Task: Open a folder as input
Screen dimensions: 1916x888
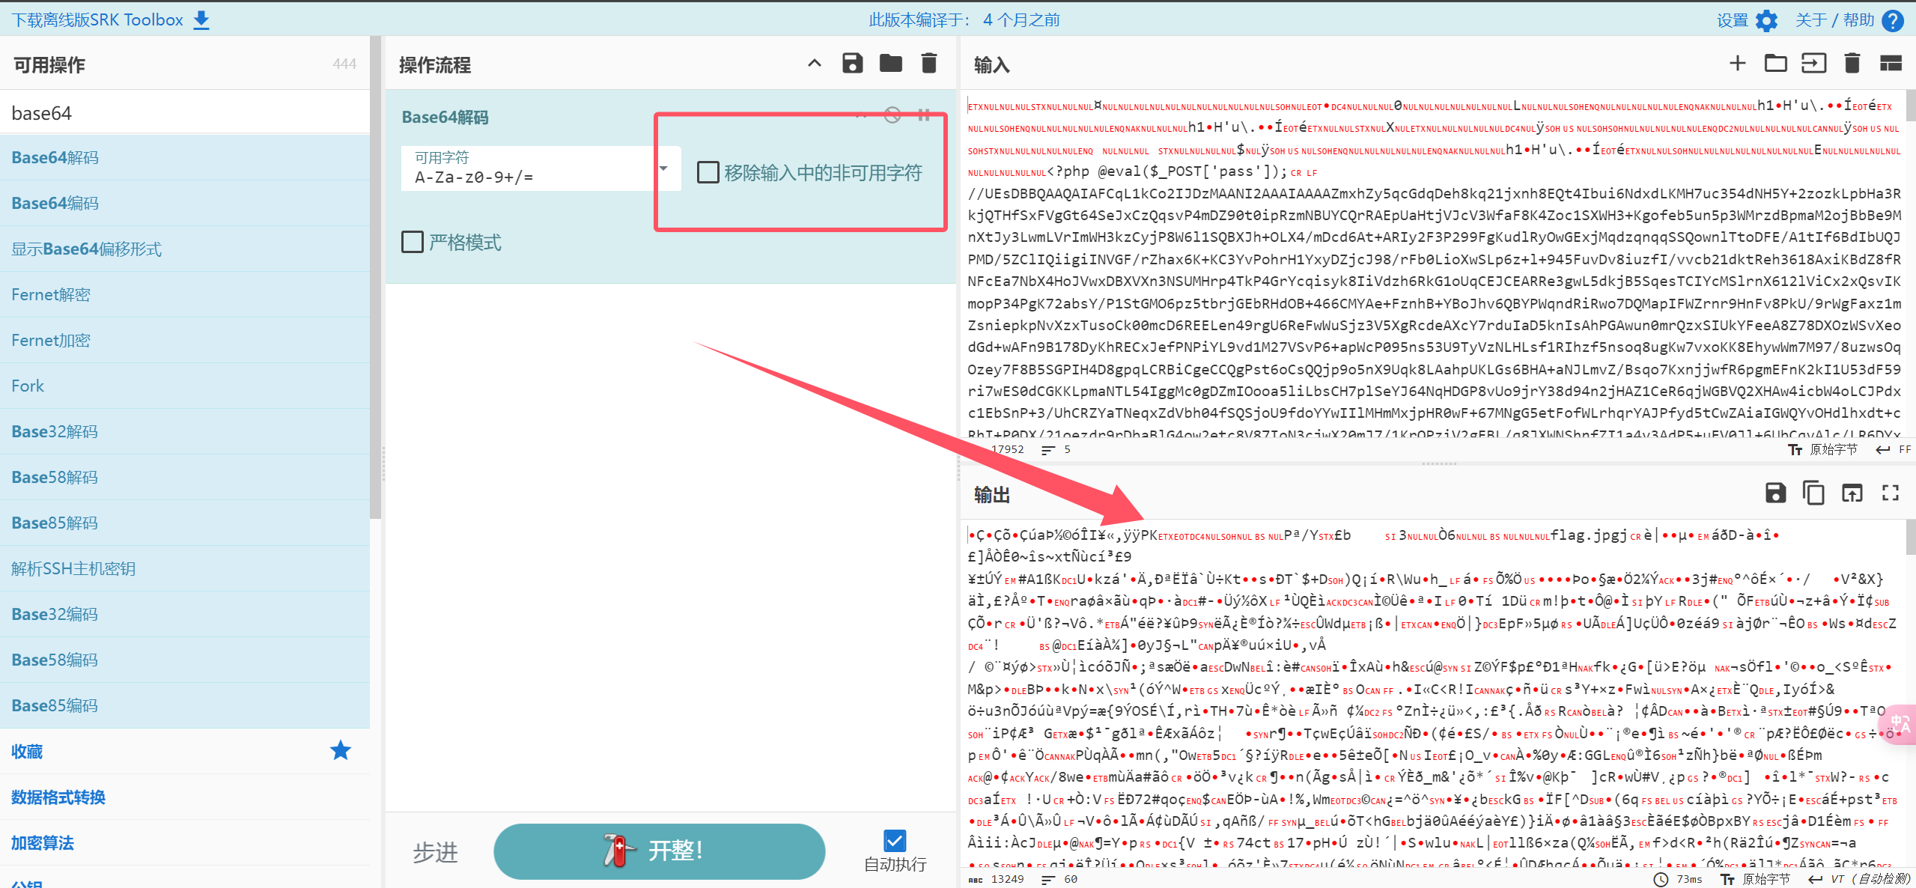Action: [1775, 64]
